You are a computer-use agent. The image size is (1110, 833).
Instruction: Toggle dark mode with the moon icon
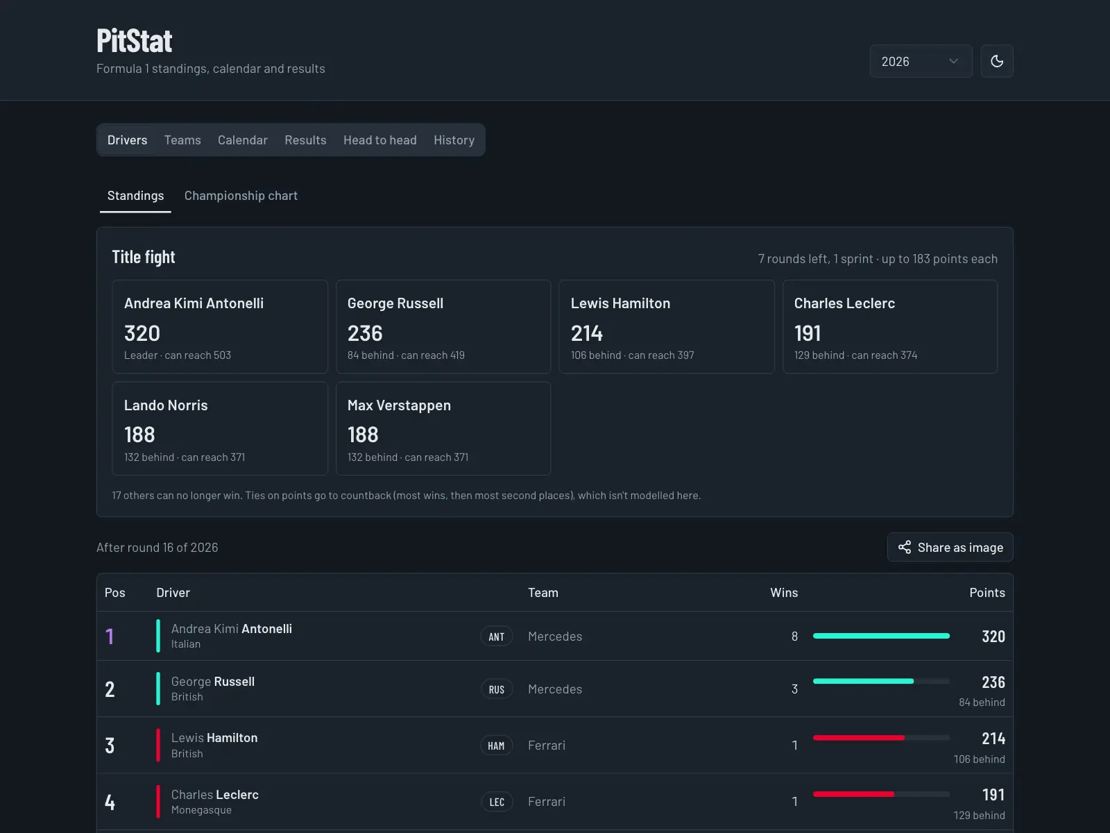(997, 61)
